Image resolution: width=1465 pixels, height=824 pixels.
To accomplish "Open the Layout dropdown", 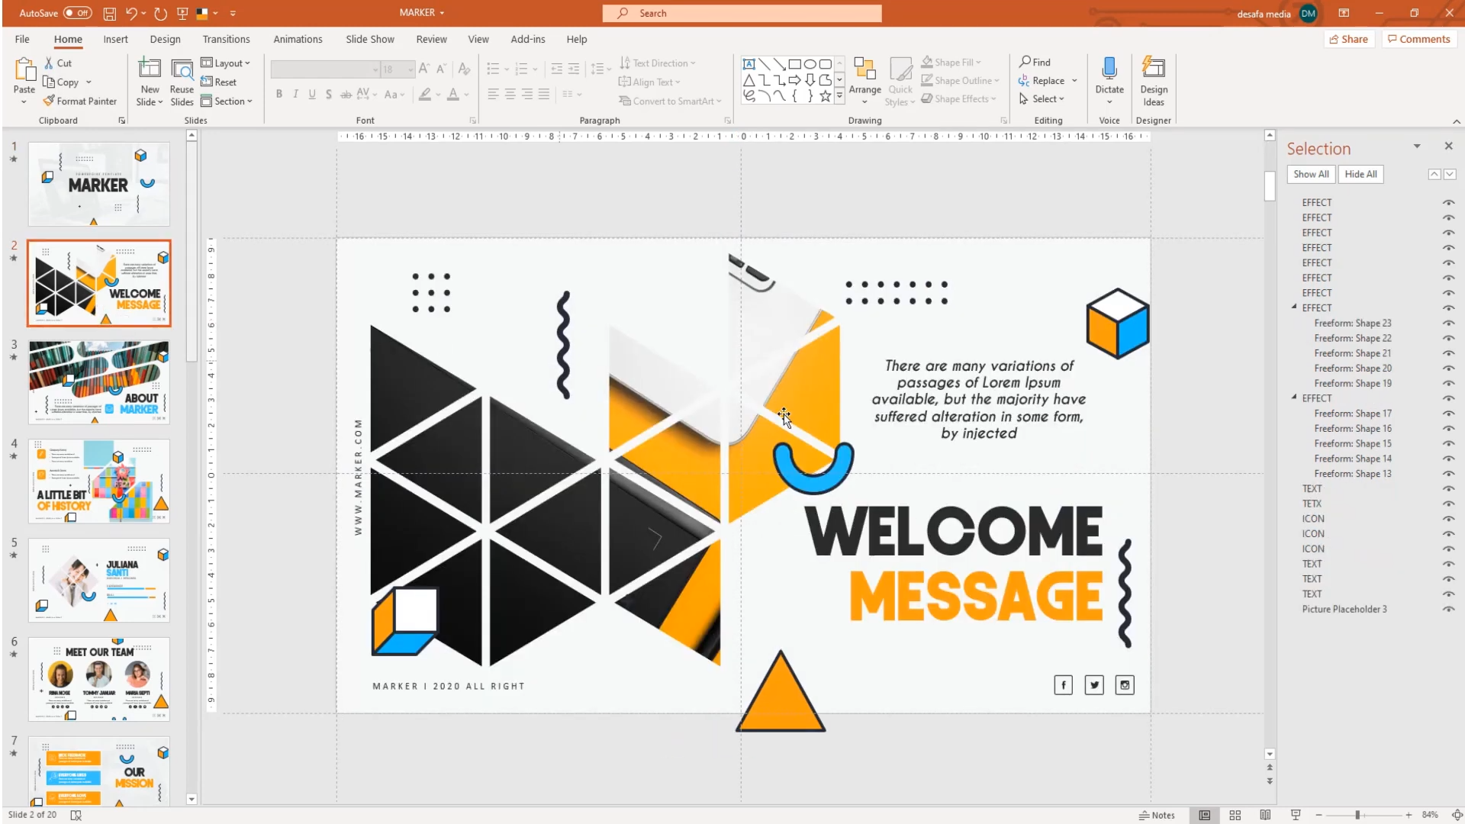I will (x=226, y=63).
